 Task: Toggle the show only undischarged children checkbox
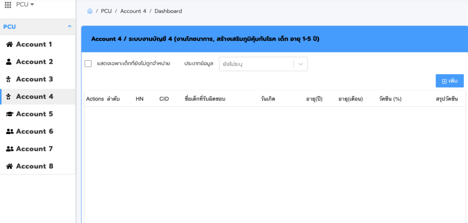coord(88,64)
